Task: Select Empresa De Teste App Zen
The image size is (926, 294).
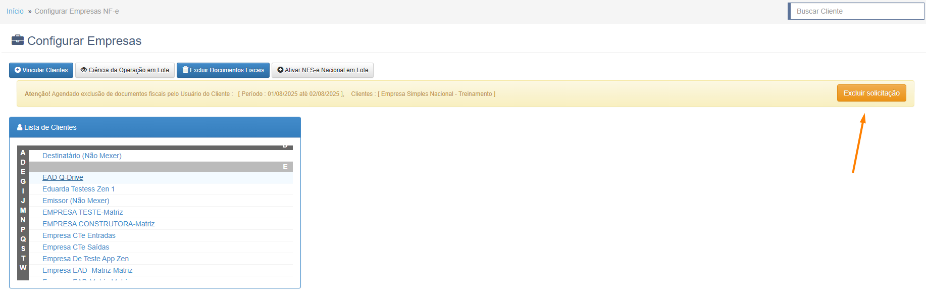Action: pos(85,259)
